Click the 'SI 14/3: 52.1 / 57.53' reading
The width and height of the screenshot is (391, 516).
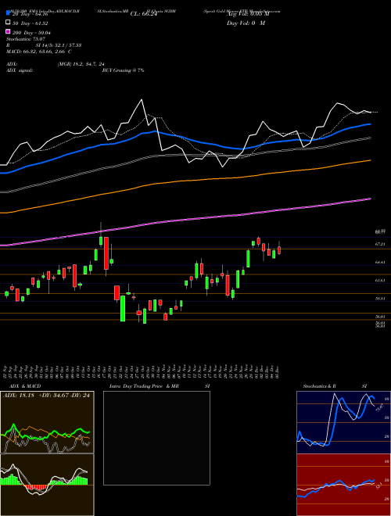click(x=59, y=45)
